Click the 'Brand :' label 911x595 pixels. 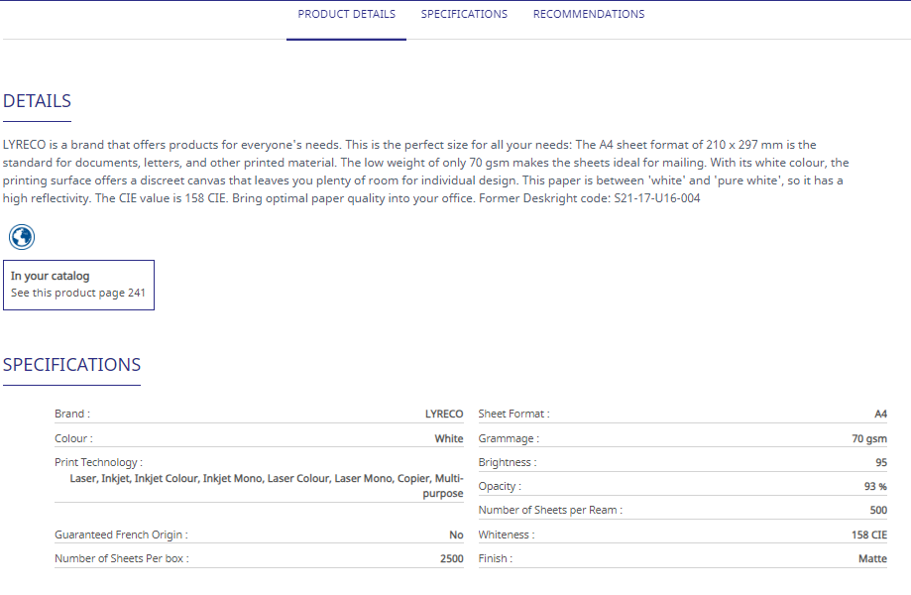pos(72,414)
